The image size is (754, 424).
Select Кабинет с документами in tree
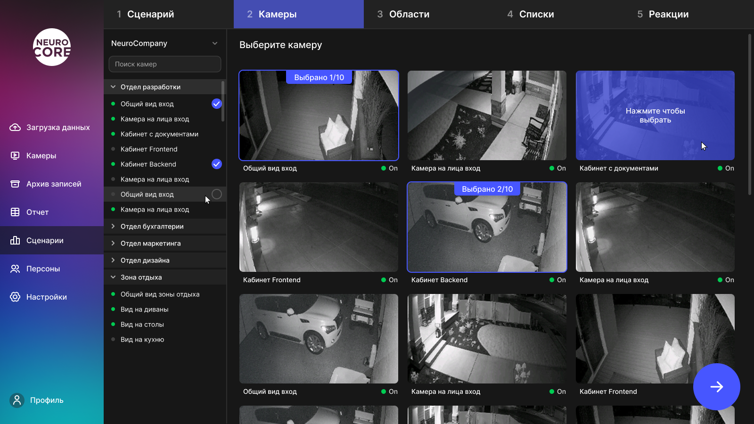pyautogui.click(x=165, y=134)
